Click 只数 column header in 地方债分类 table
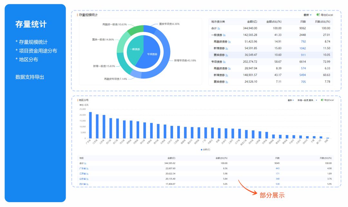Screen dimensions: 348x207 click(303, 22)
